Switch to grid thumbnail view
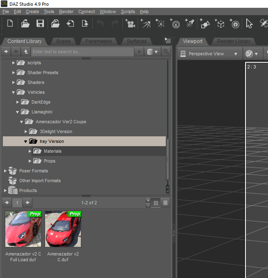 [x=156, y=203]
